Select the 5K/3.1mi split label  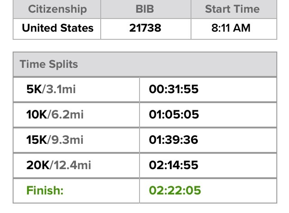[x=51, y=89]
